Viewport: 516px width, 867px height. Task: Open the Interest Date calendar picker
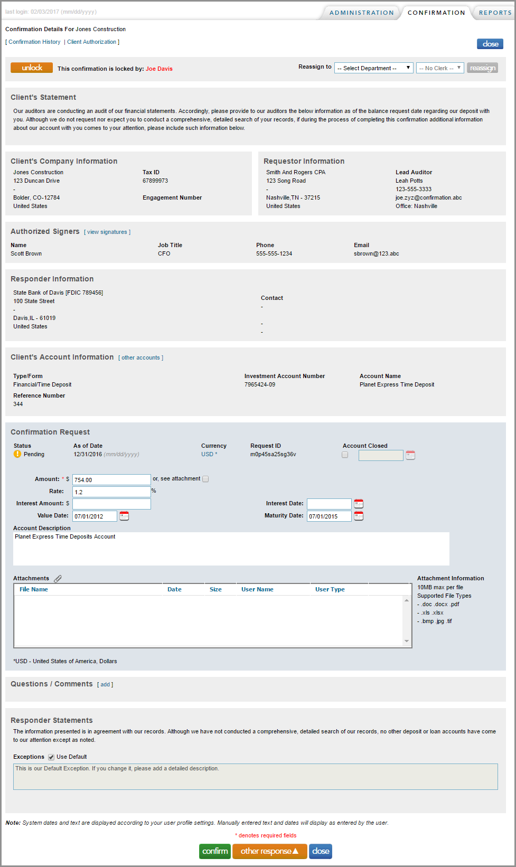tap(359, 504)
